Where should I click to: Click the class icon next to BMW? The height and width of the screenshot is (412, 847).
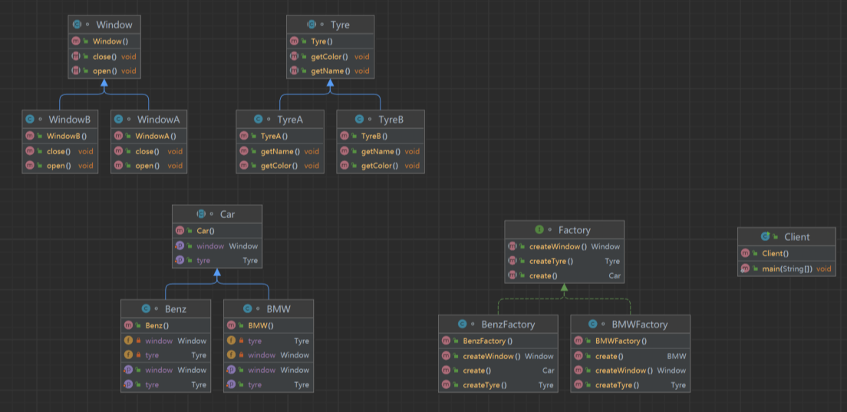(x=247, y=308)
